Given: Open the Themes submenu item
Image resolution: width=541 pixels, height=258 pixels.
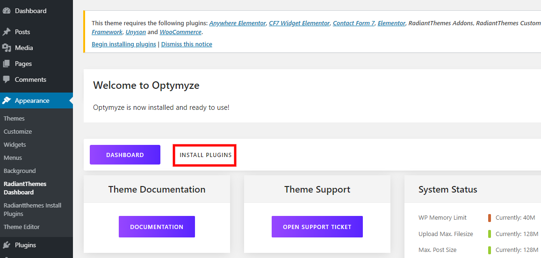Looking at the screenshot, I should click(14, 118).
